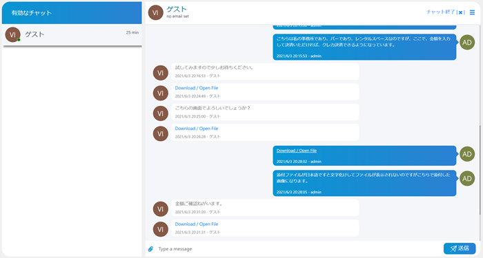This screenshot has width=483, height=258.
Task: Open Download link sent at 20:24:49
Action: coord(197,88)
